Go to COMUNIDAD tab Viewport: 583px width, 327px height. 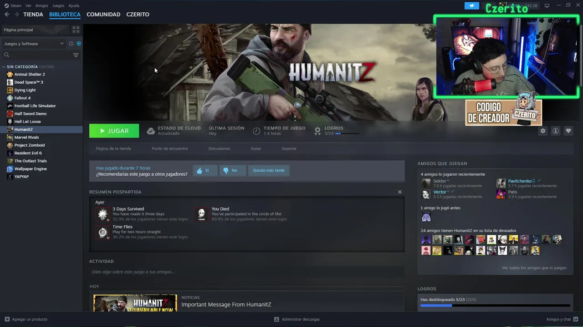103,15
